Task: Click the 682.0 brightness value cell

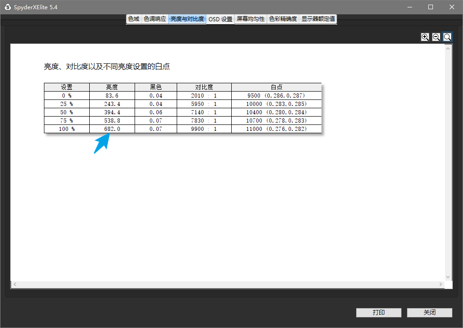Action: click(x=112, y=129)
